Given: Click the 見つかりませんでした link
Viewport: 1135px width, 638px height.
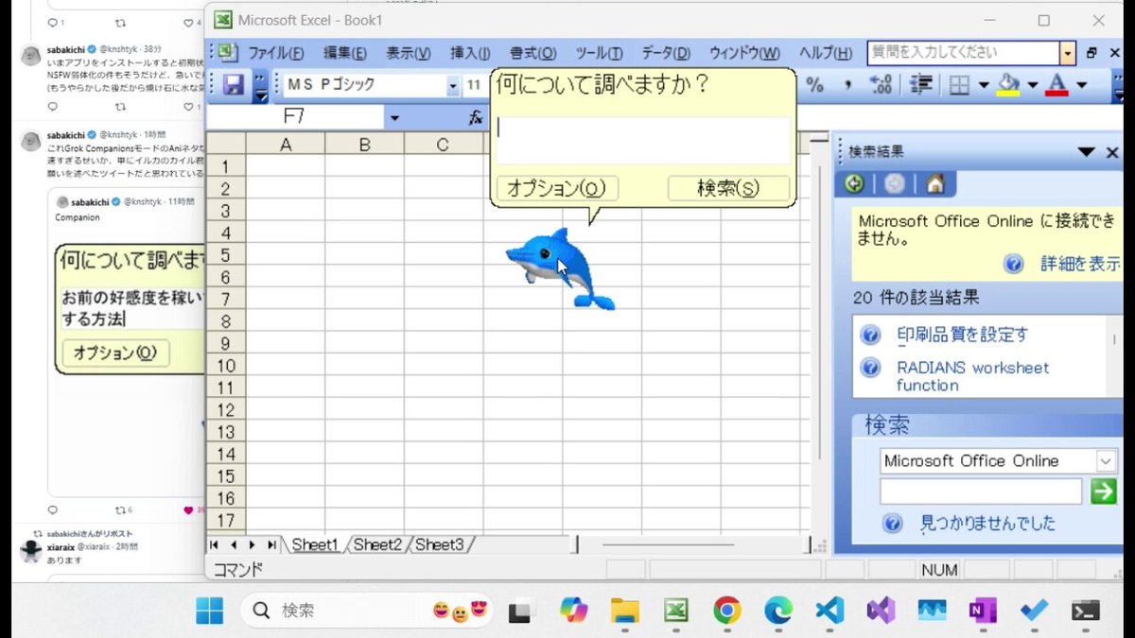Looking at the screenshot, I should [987, 523].
